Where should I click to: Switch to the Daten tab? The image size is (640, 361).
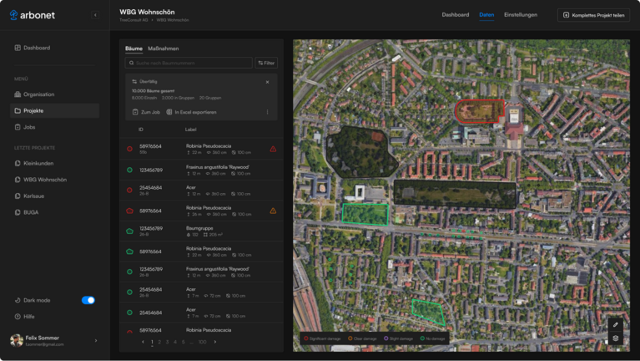point(486,15)
